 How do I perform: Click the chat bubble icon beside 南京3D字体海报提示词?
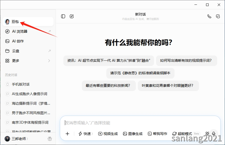click(x=7, y=123)
